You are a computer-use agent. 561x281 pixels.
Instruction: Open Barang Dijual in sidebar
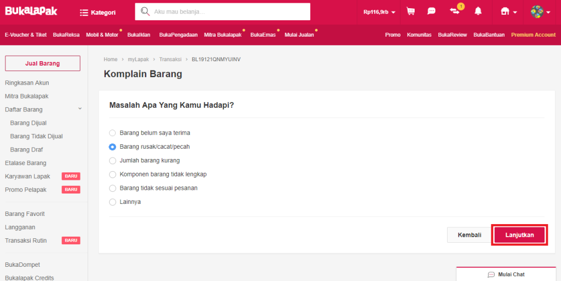point(28,123)
